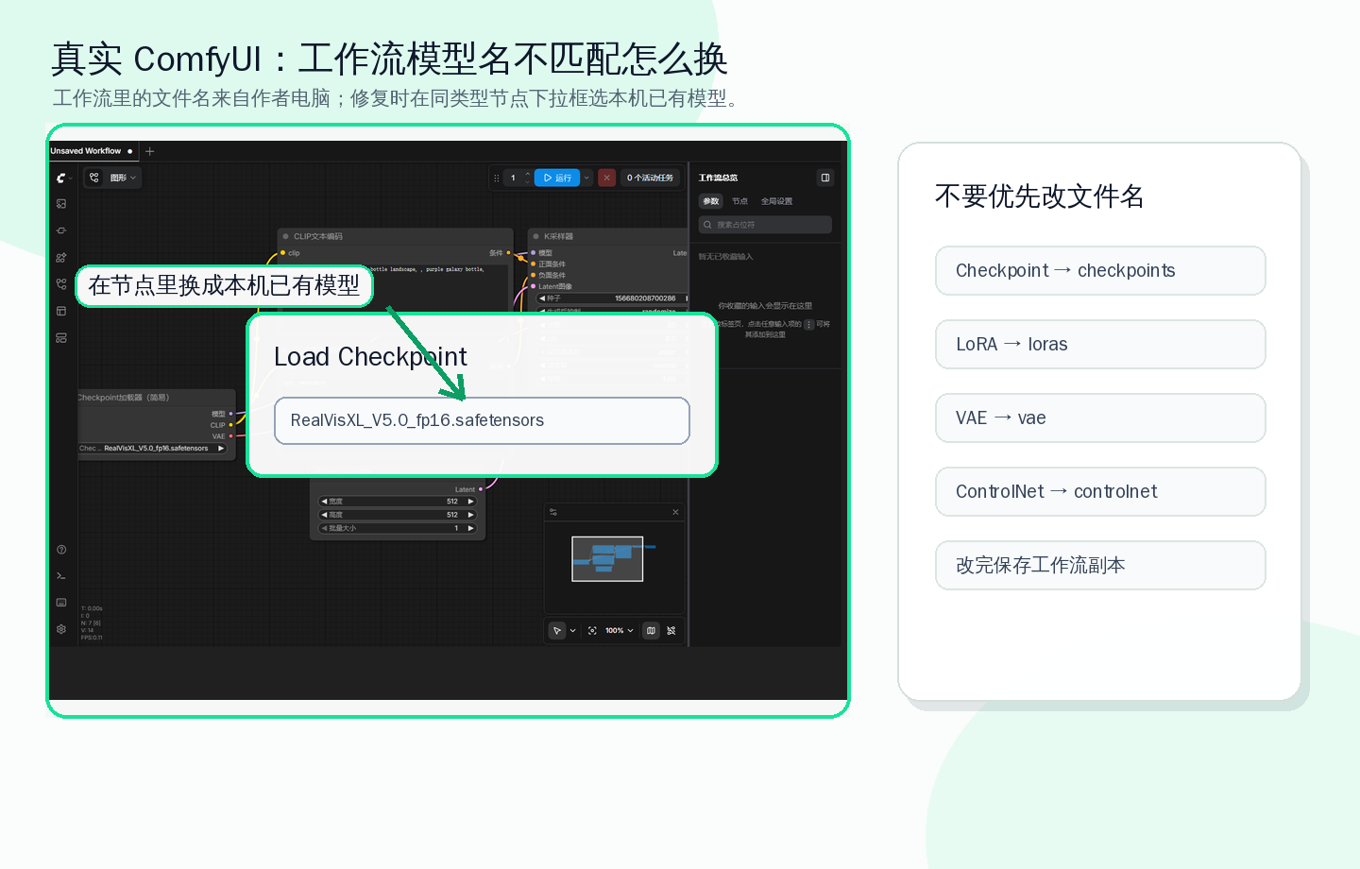The height and width of the screenshot is (869, 1360).
Task: Toggle the minimap map icon
Action: click(x=651, y=630)
